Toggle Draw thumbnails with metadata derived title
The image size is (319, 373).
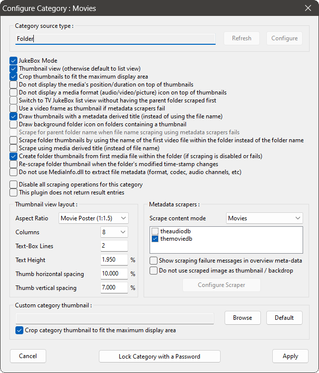(x=13, y=116)
